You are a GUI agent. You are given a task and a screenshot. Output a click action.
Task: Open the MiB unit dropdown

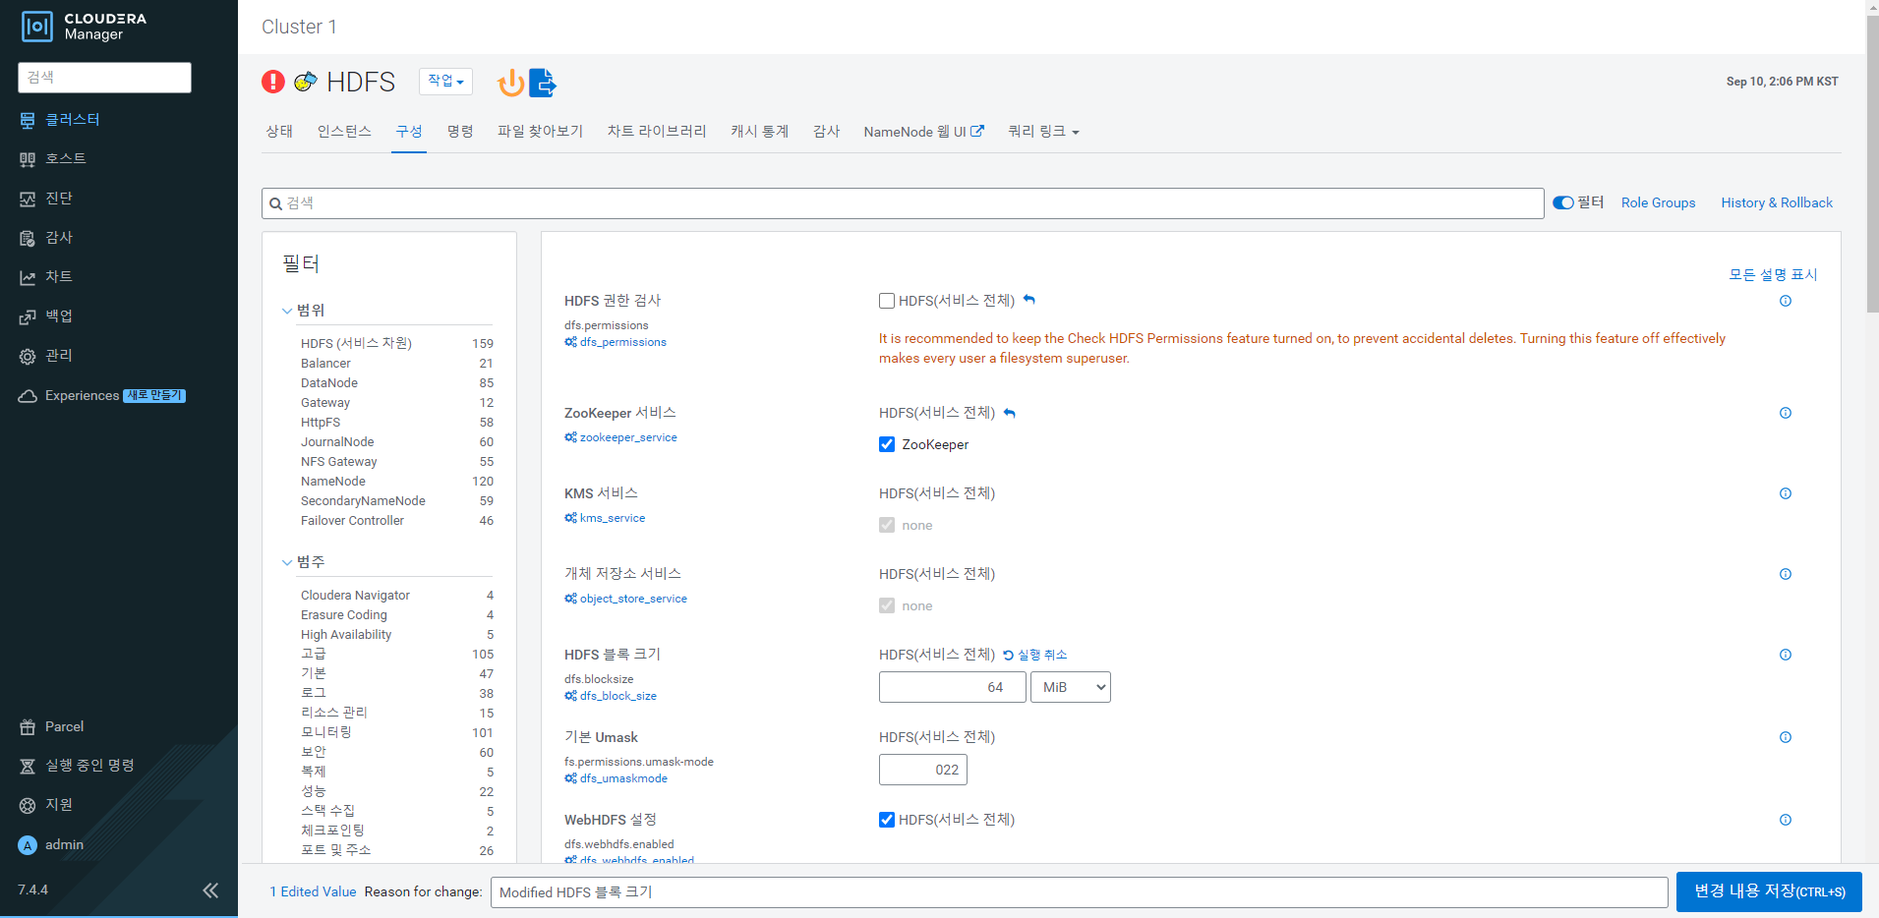[1071, 687]
